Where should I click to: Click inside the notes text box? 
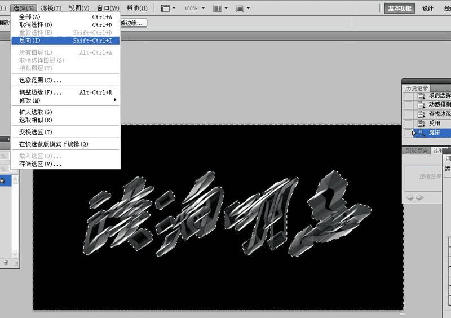[423, 178]
